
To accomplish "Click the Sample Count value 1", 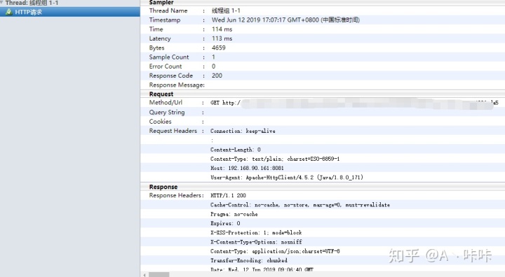I will (213, 57).
